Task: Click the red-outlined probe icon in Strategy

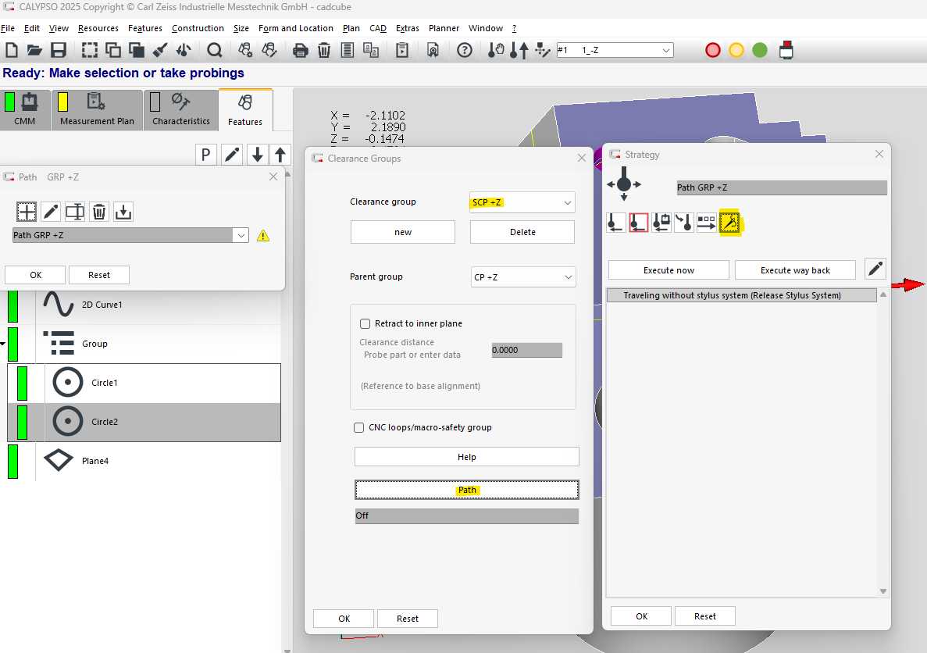Action: (x=639, y=223)
